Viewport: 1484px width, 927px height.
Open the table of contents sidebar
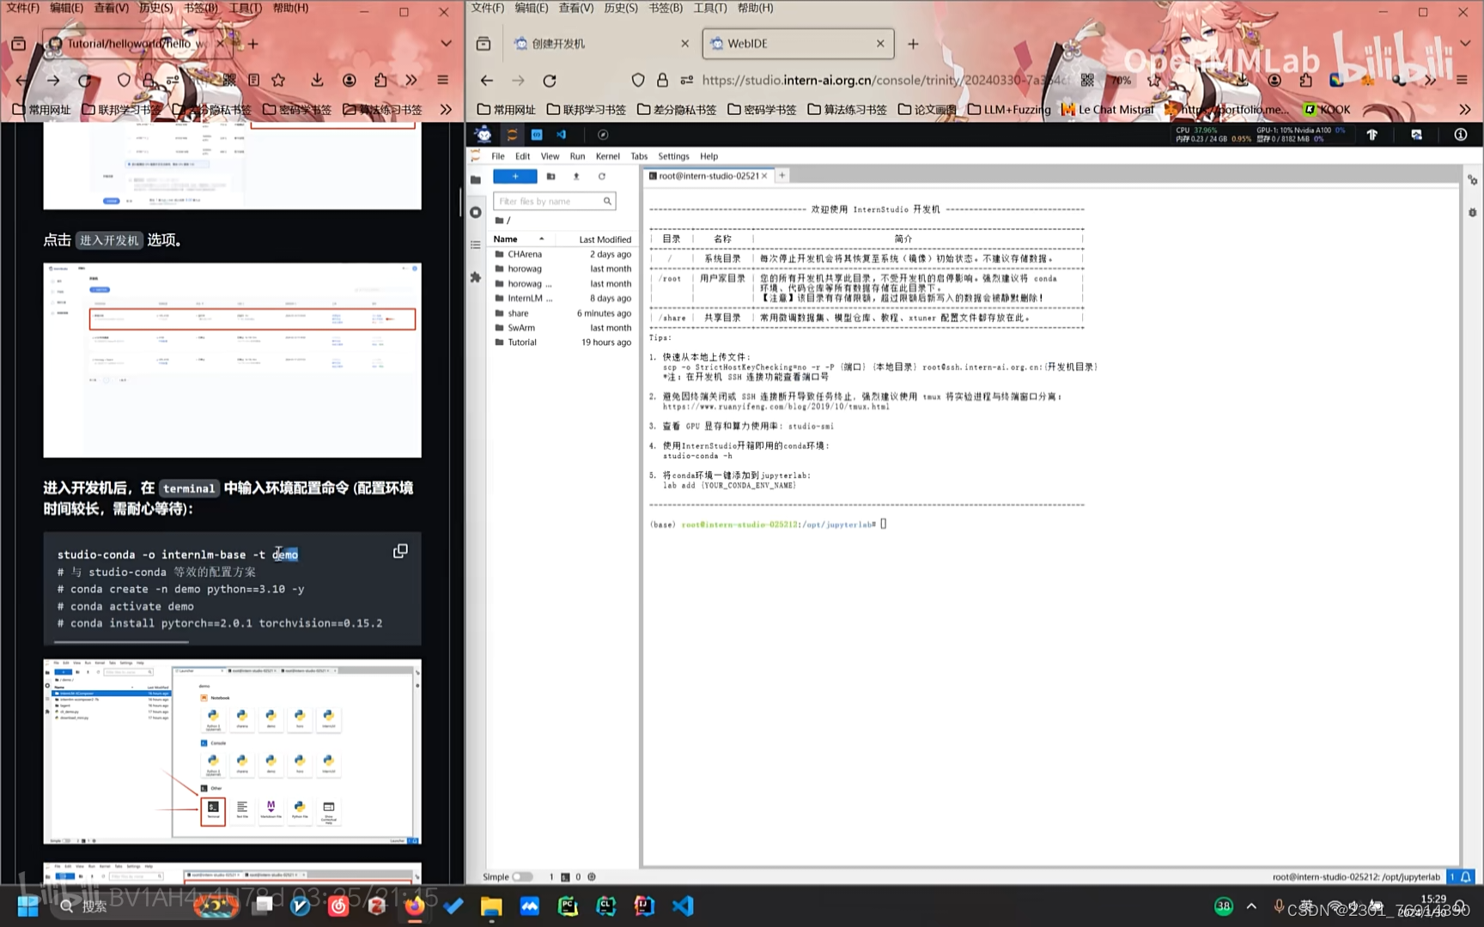[476, 245]
